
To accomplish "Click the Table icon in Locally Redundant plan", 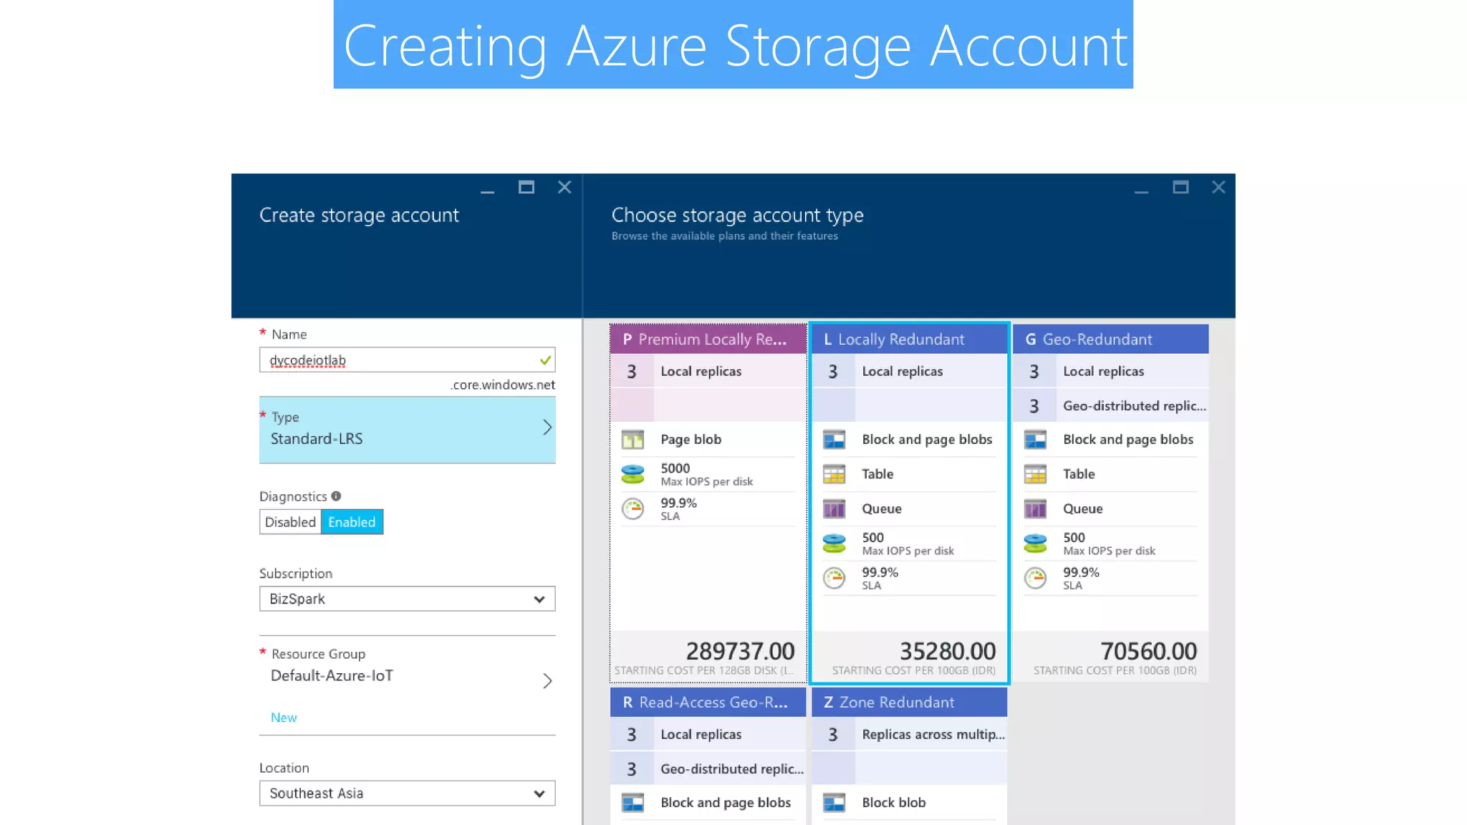I will coord(834,474).
